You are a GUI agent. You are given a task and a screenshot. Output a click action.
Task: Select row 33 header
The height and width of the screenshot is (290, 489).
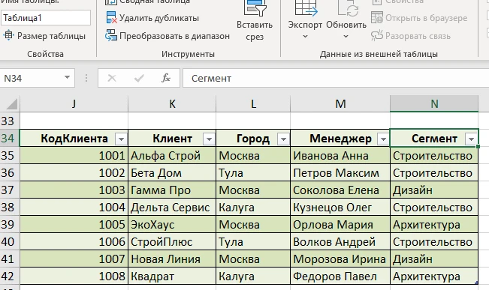click(x=9, y=121)
